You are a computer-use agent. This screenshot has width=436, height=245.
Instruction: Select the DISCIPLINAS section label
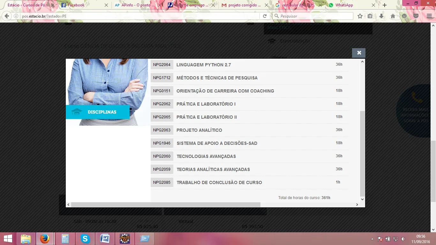tap(102, 112)
